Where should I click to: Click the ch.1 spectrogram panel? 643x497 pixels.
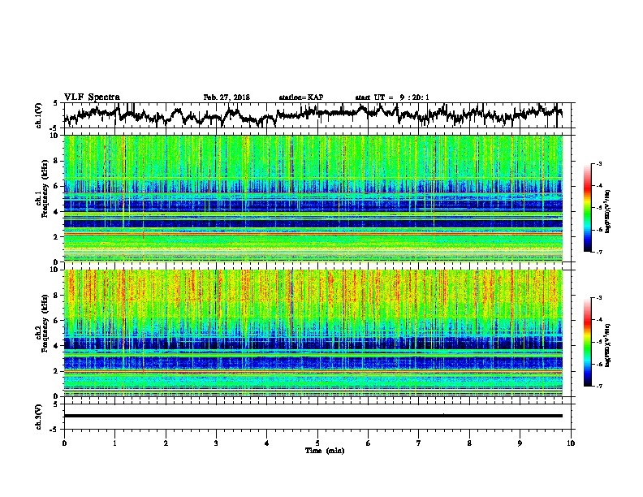pos(313,198)
